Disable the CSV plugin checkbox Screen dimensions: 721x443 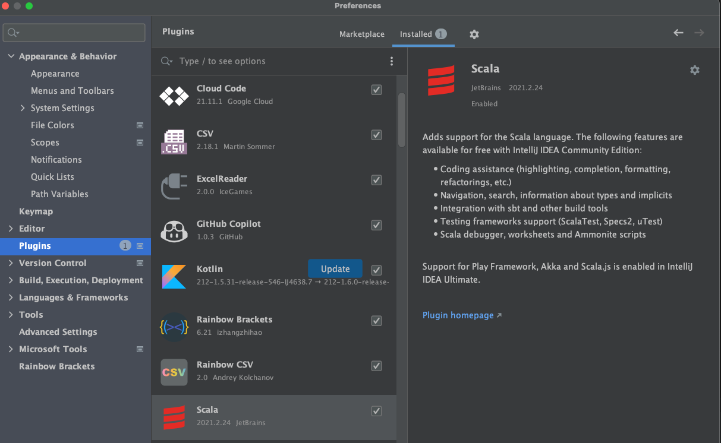pos(376,135)
